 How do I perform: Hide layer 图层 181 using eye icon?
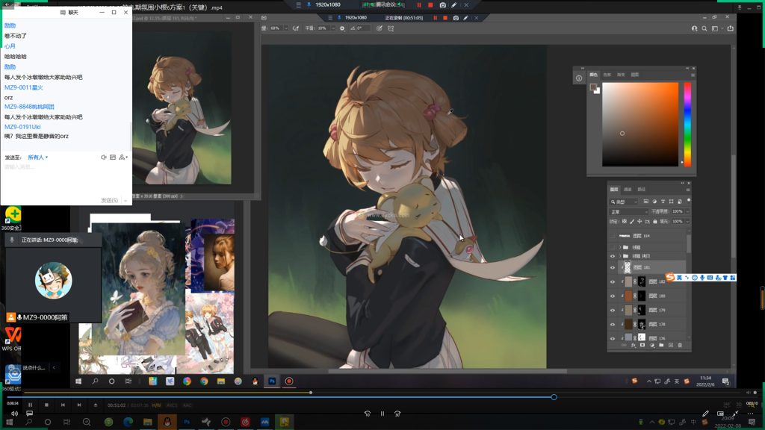(x=613, y=267)
